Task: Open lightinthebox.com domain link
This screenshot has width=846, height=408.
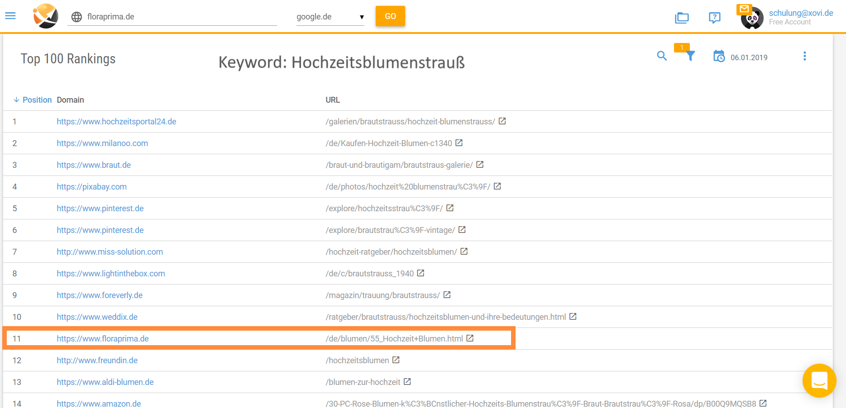Action: (x=111, y=274)
